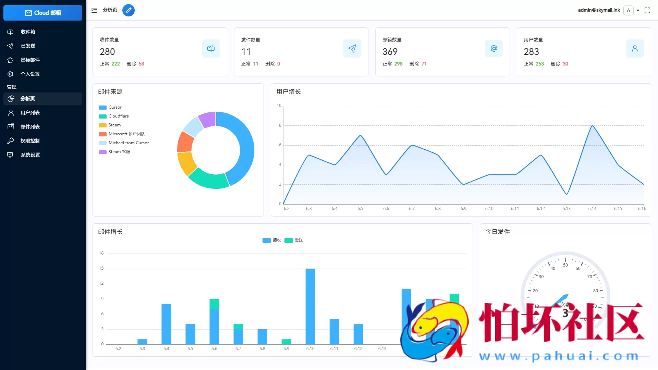This screenshot has height=370, width=658.
Task: Open the account dropdown beside avatar A
Action: coord(637,10)
